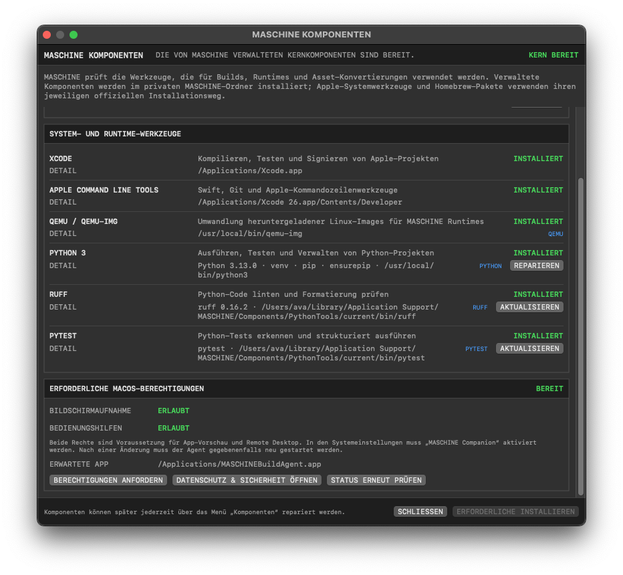Click the window title MASCHINE KOMPONENTEN
Viewport: 623px width, 575px height.
(x=311, y=35)
